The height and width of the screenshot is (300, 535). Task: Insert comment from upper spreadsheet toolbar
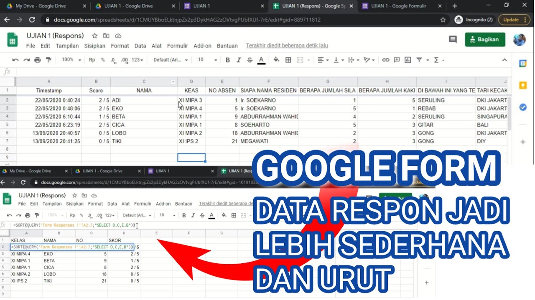click(397, 60)
